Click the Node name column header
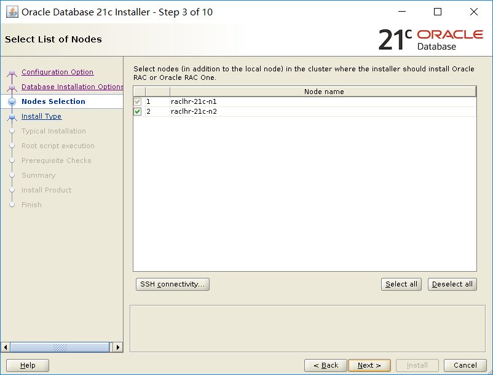493x375 pixels. point(323,92)
